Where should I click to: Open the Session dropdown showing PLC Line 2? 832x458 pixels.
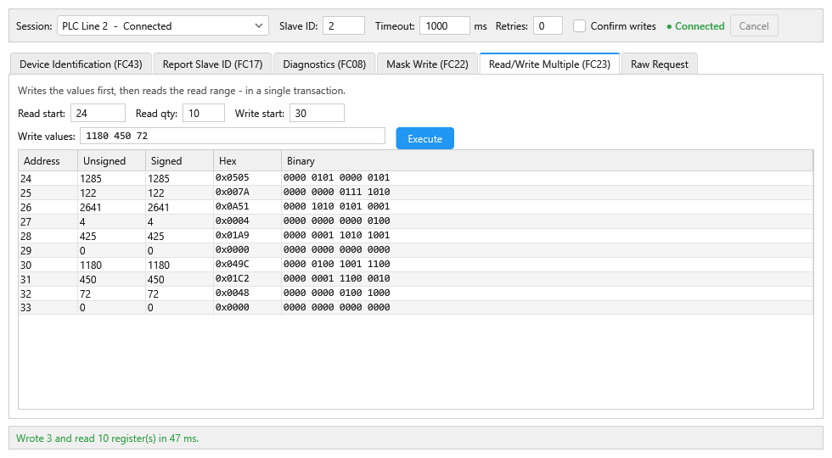[163, 26]
